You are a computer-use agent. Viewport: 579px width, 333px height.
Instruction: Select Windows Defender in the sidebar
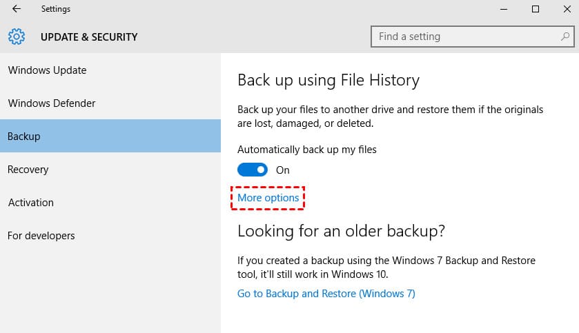pyautogui.click(x=52, y=103)
